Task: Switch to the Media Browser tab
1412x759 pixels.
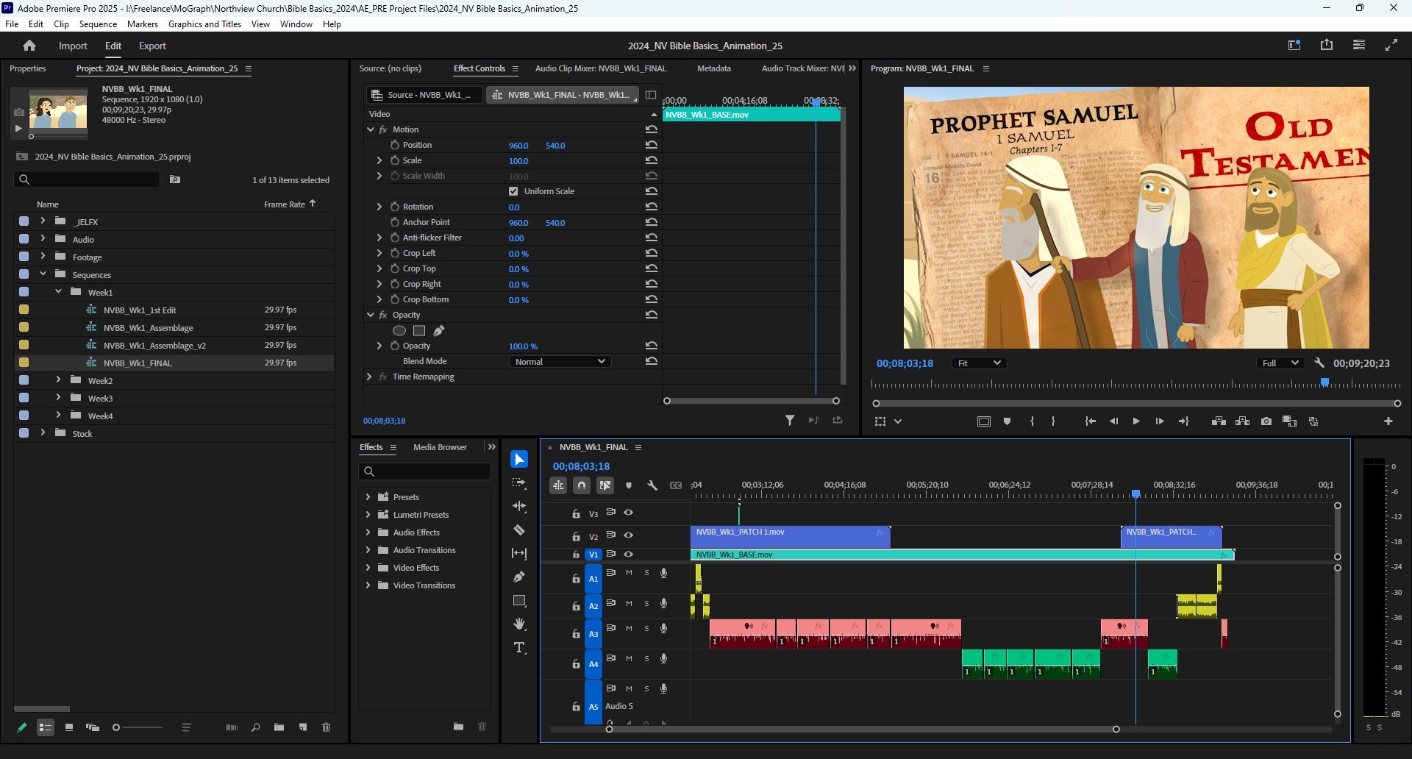Action: [439, 447]
